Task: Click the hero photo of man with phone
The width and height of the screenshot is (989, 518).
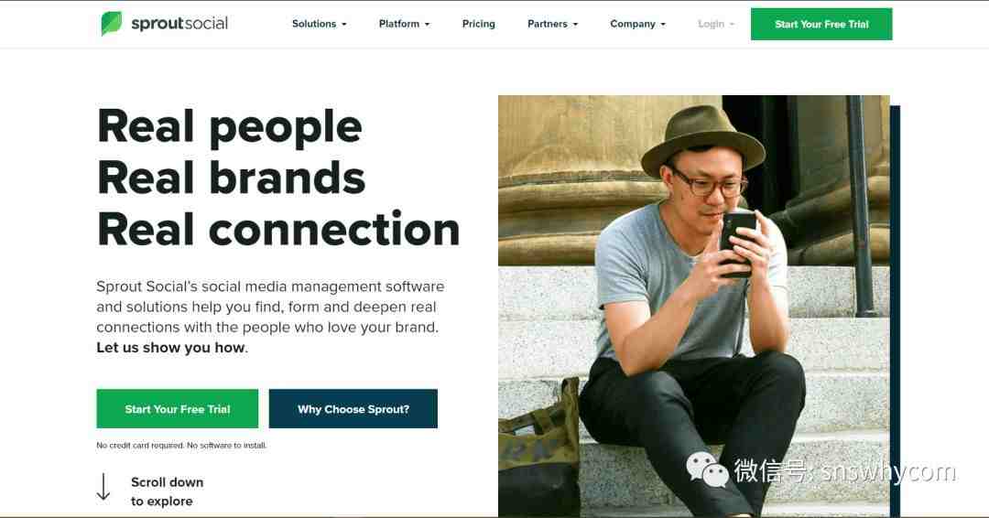Action: [x=694, y=306]
